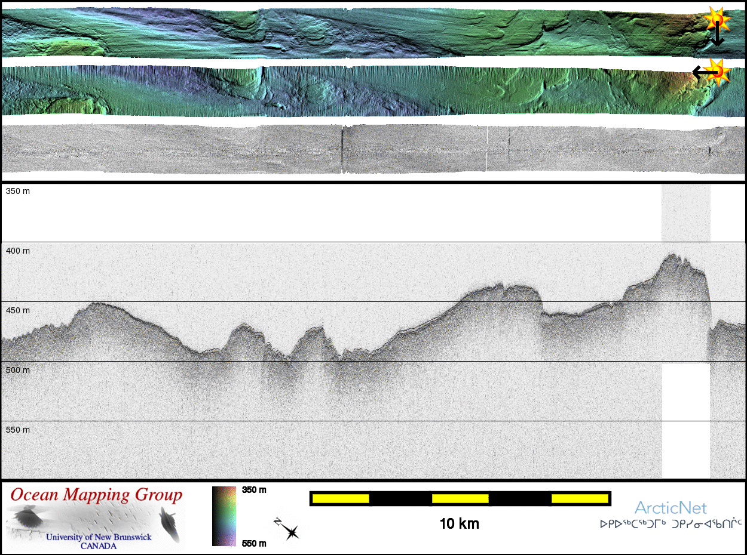Click the 400 m depth axis label
This screenshot has width=747, height=555.
18,251
